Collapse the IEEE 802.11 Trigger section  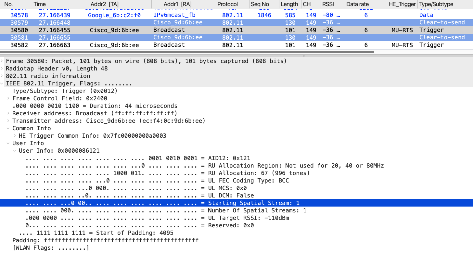[x=3, y=83]
